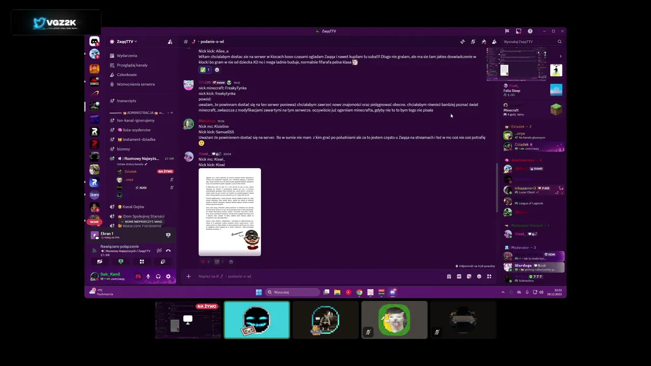
Task: Open gift icon in message bar
Action: click(x=449, y=277)
